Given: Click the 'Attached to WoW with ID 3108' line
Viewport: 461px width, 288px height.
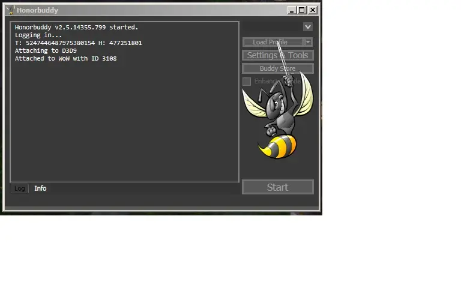Looking at the screenshot, I should coord(66,59).
